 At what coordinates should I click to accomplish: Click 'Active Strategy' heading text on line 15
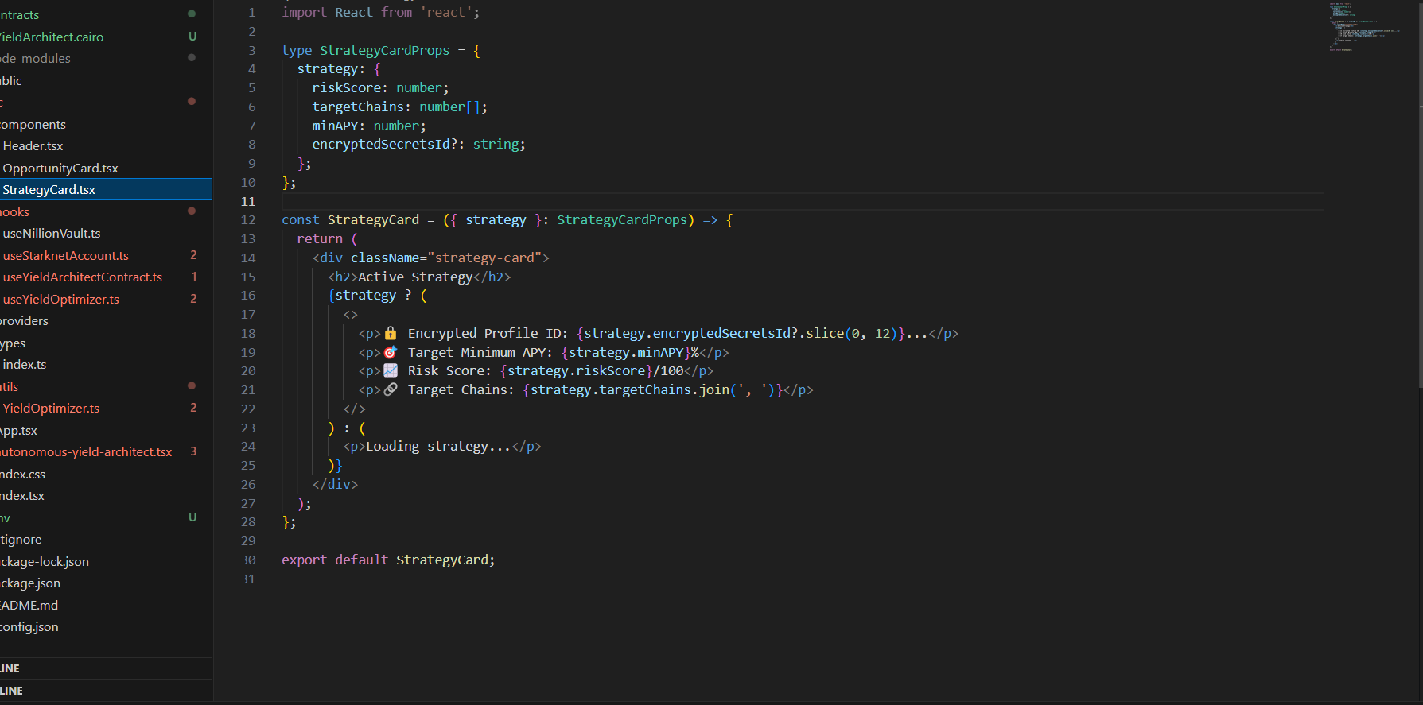click(415, 277)
